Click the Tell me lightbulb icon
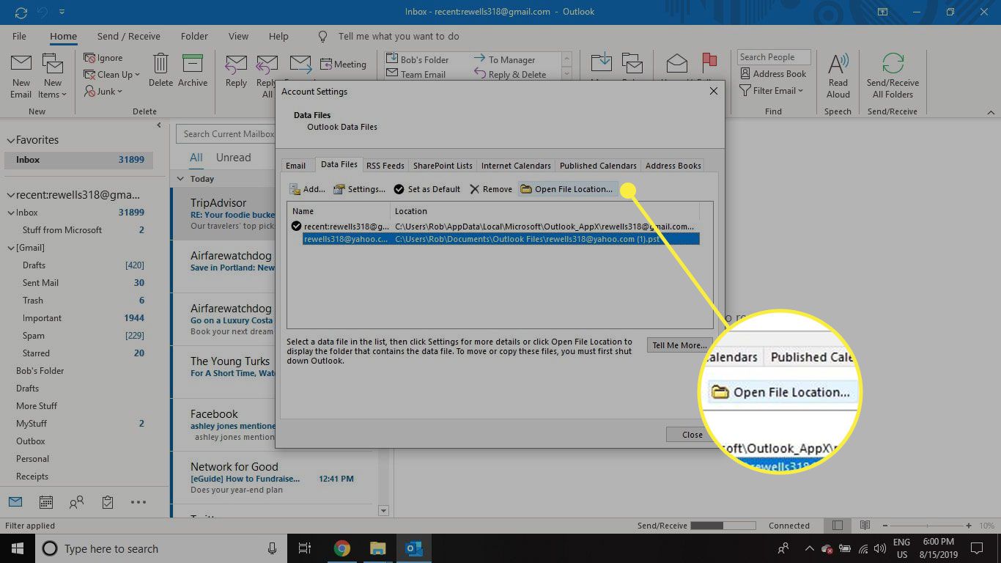 [x=322, y=36]
